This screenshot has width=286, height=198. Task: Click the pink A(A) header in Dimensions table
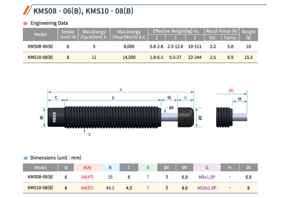tap(86, 167)
